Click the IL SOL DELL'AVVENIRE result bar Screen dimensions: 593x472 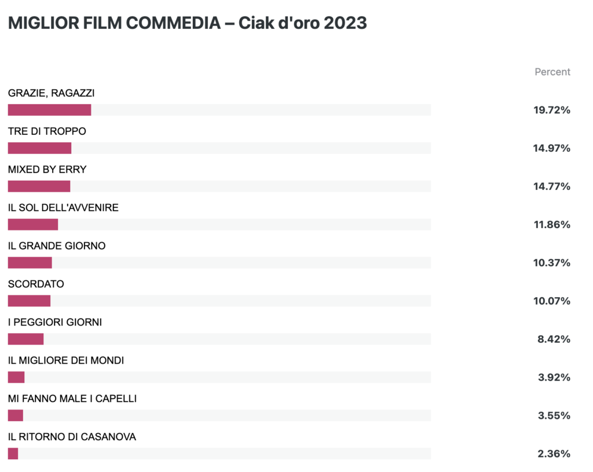click(x=219, y=224)
